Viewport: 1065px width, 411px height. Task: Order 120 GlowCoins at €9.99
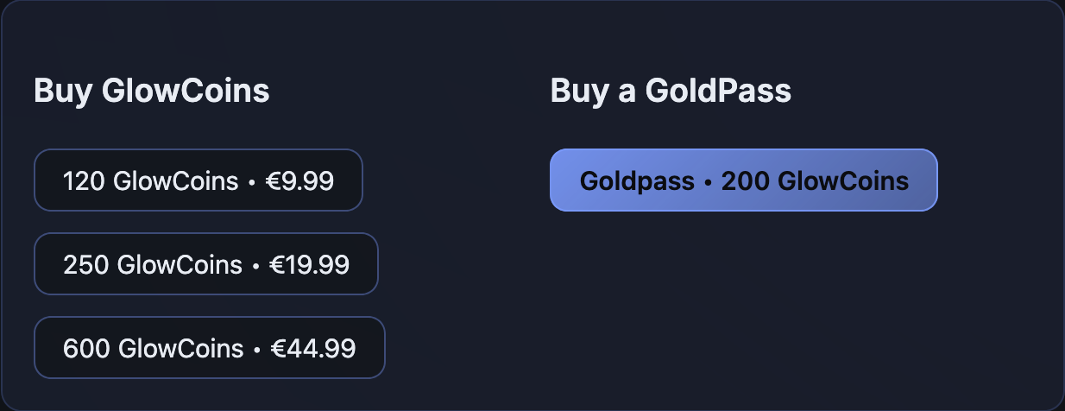click(x=198, y=180)
